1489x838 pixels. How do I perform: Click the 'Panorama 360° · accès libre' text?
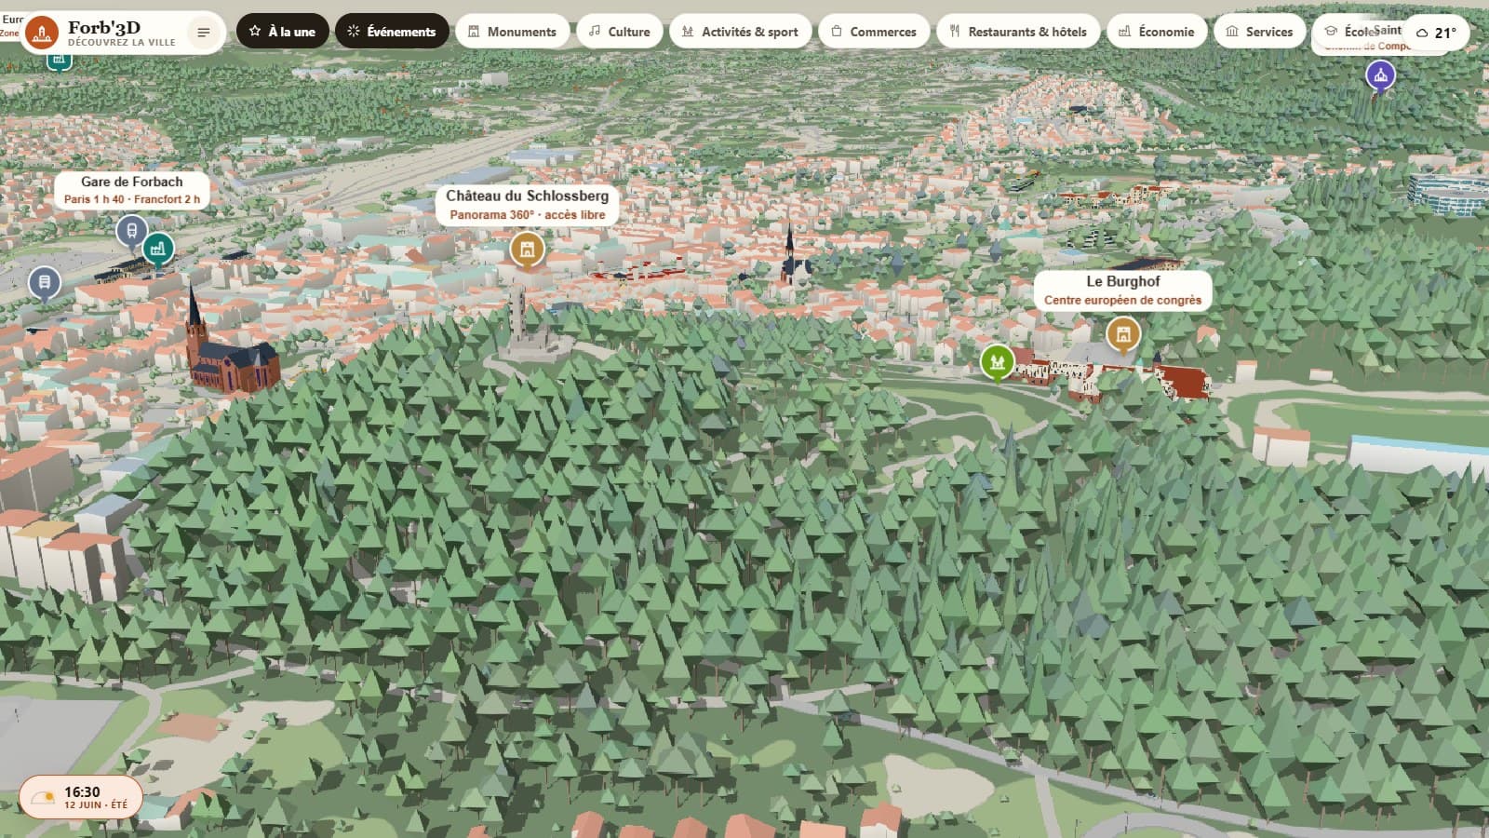[527, 215]
